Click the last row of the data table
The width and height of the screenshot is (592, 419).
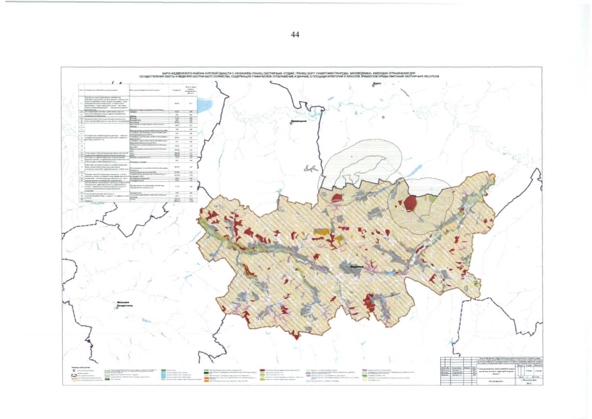137,202
